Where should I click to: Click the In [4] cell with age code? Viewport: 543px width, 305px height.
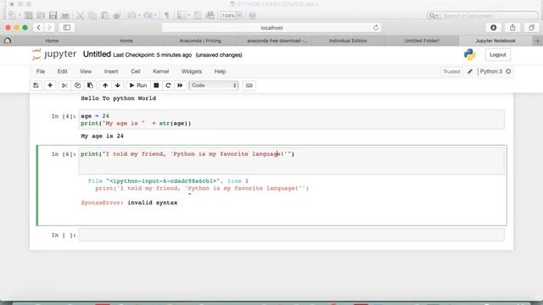pos(291,119)
